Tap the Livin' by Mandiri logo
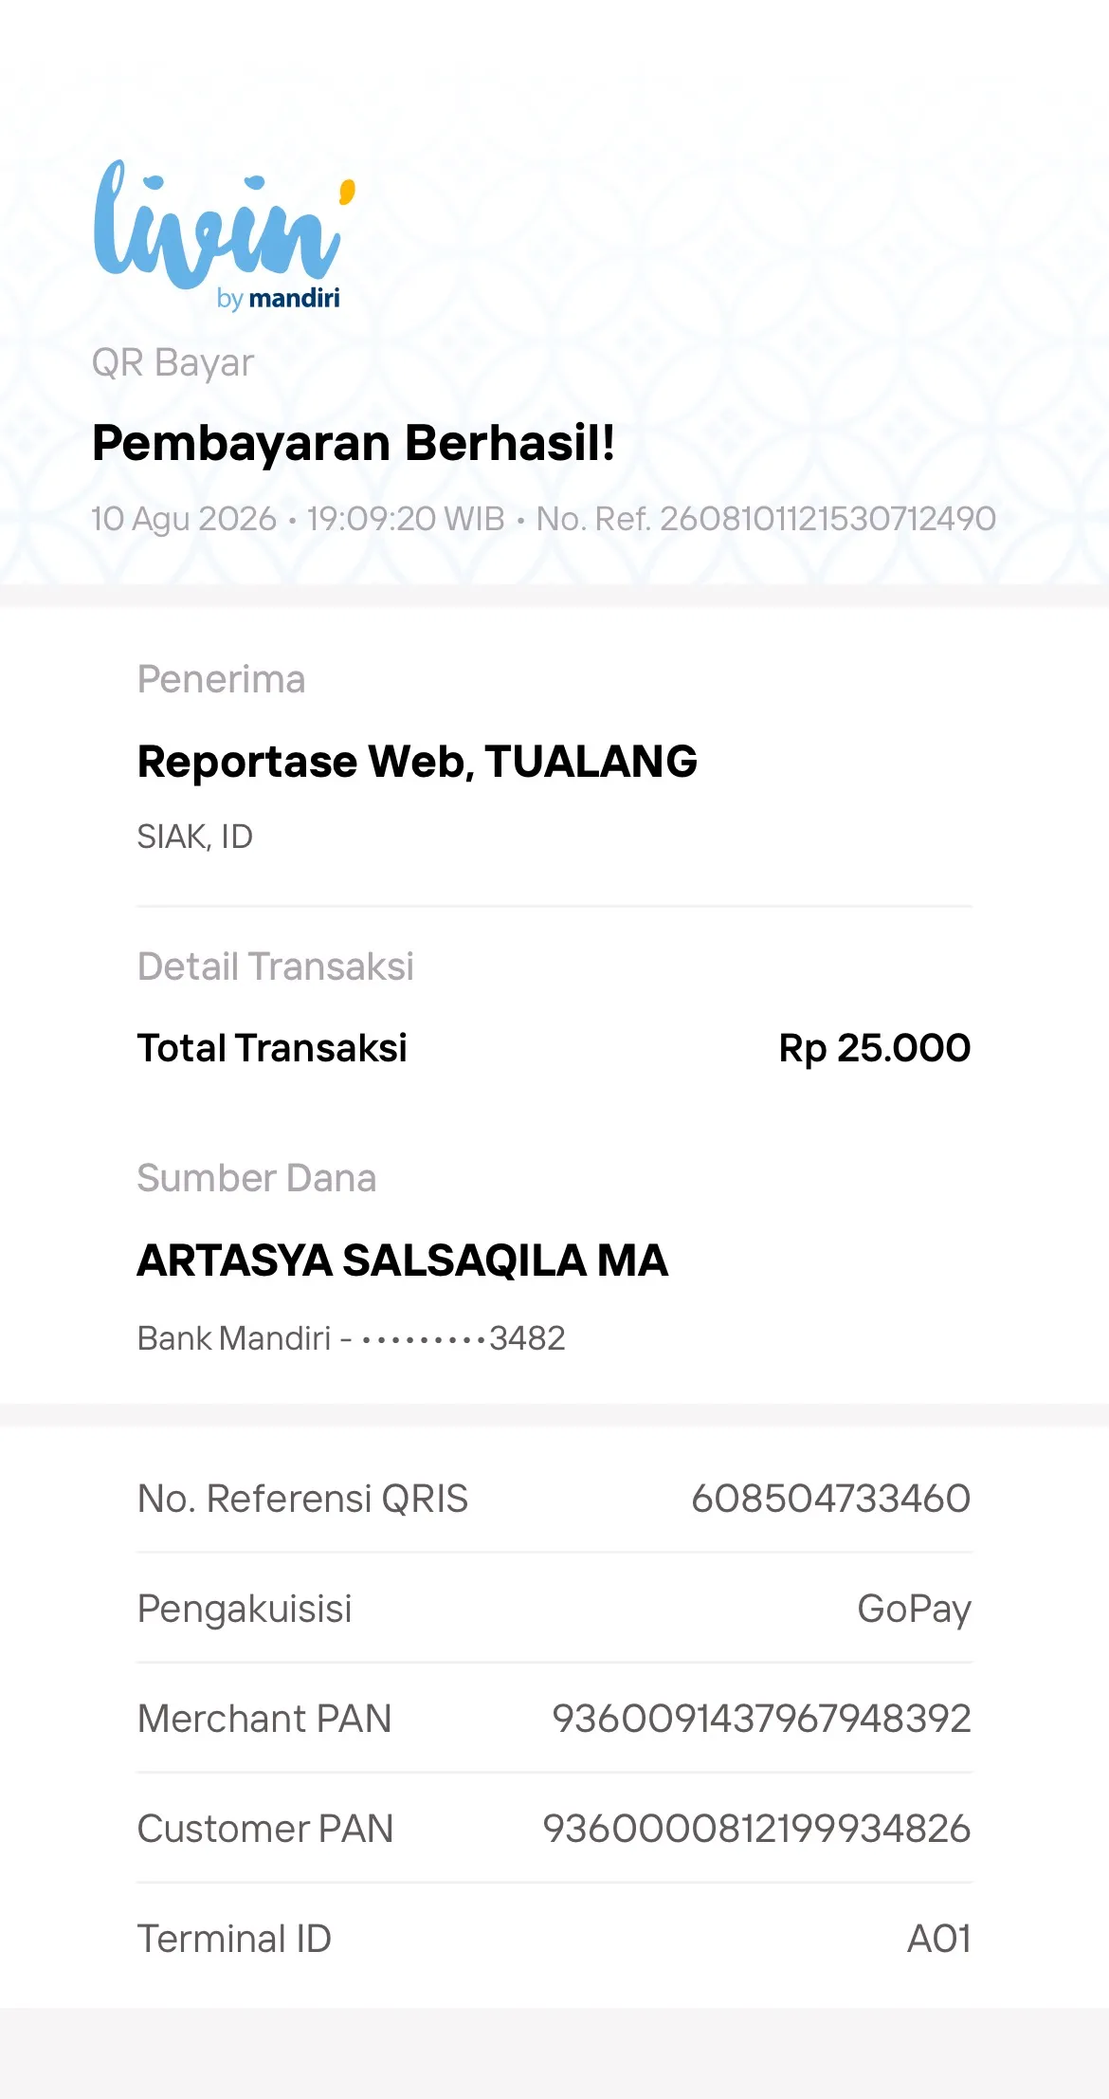This screenshot has width=1109, height=2099. [x=225, y=235]
